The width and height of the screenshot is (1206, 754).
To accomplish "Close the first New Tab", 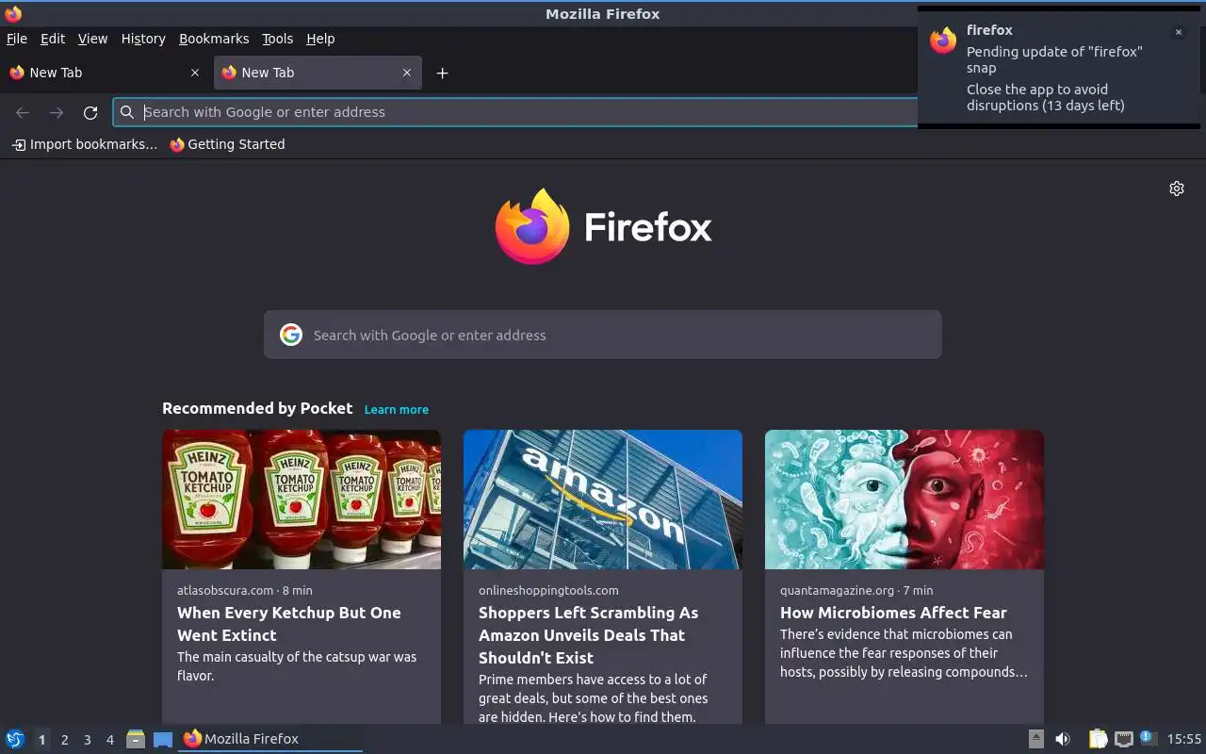I will (x=195, y=73).
